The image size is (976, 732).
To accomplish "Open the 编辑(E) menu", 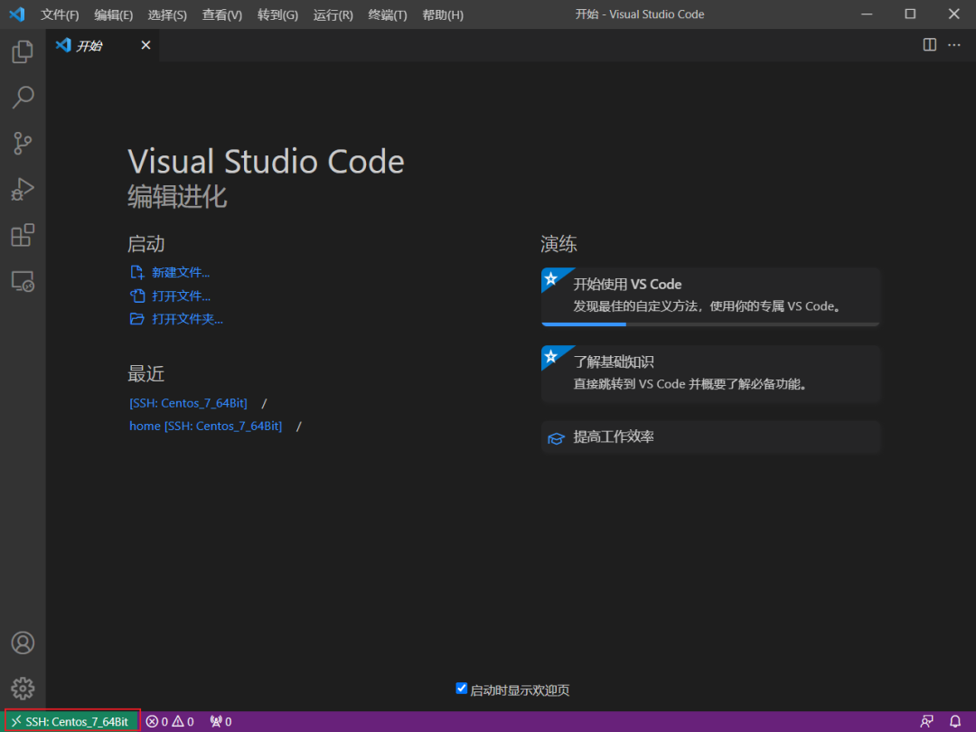I will click(x=113, y=14).
